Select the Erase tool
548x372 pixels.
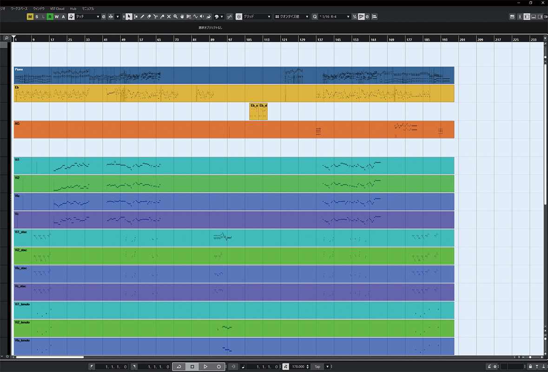click(x=149, y=17)
